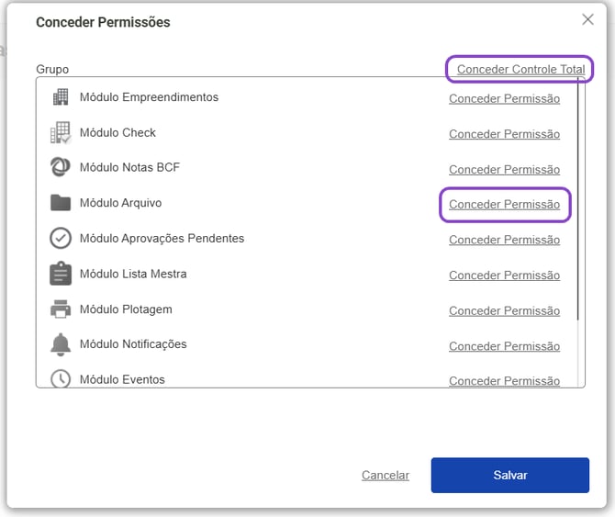Click the Cancelar link
The height and width of the screenshot is (517, 615).
pos(386,476)
